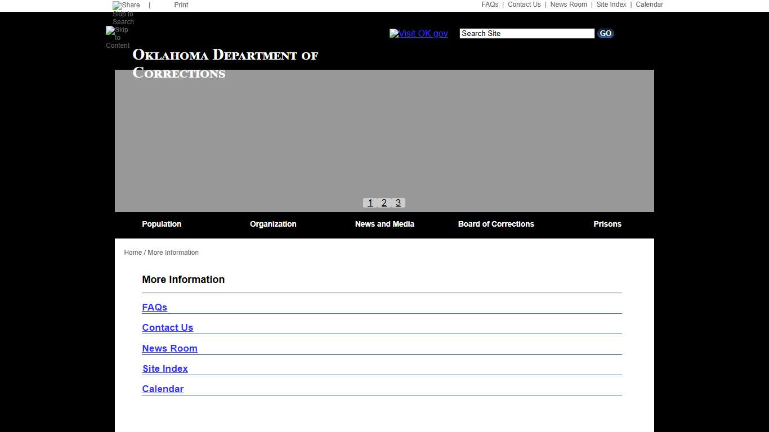Click Calendar link in top utility bar
This screenshot has width=769, height=432.
649,4
